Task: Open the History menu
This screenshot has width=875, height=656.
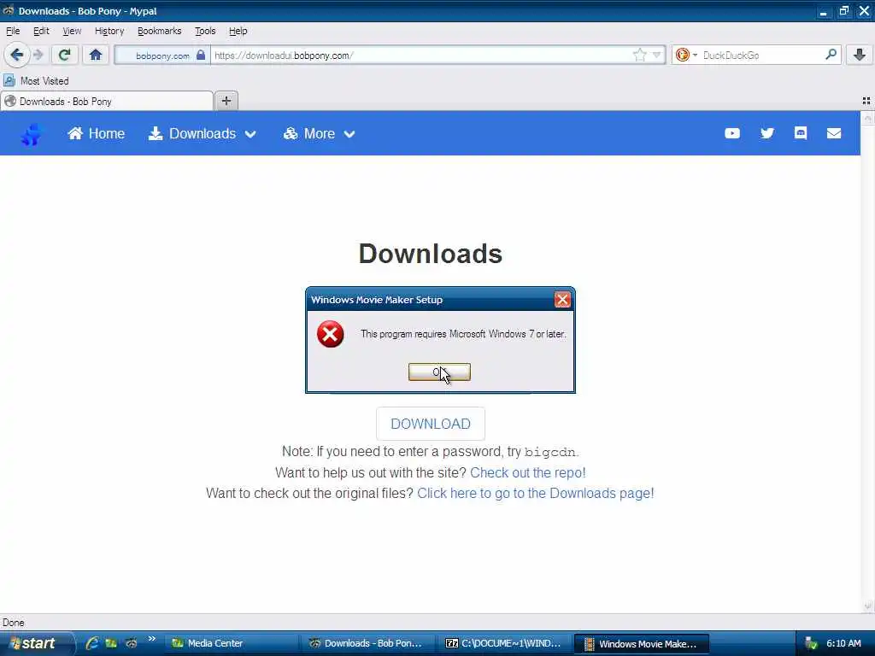Action: coord(109,32)
